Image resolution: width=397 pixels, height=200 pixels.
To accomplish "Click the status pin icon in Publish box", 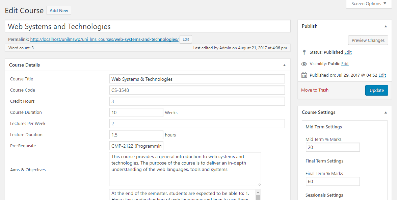I will [304, 52].
